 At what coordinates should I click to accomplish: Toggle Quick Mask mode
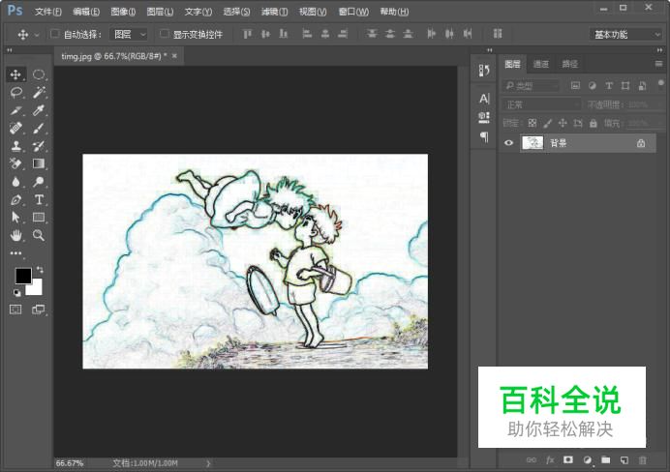[x=15, y=310]
